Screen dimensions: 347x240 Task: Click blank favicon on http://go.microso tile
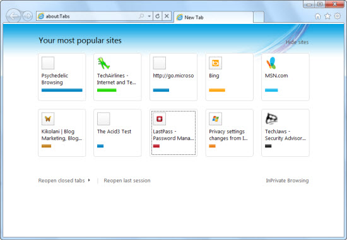(x=160, y=63)
